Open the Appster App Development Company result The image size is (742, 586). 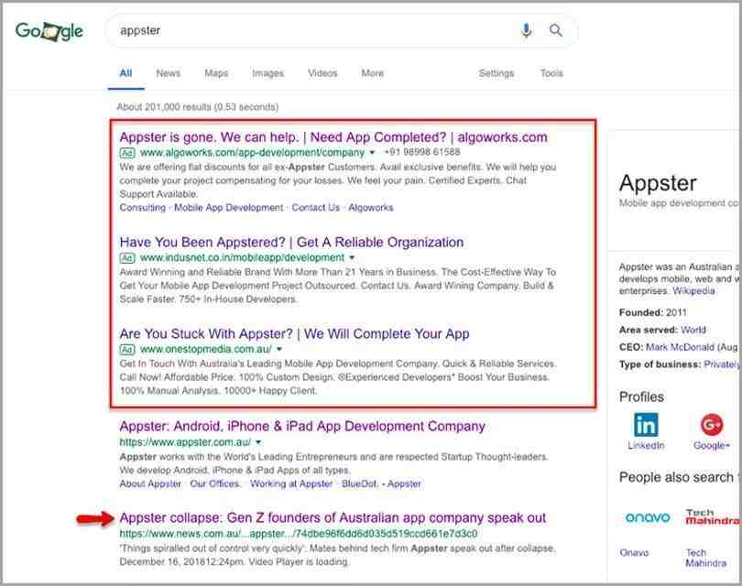(x=302, y=427)
